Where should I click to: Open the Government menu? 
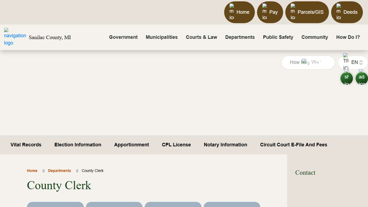pos(123,37)
